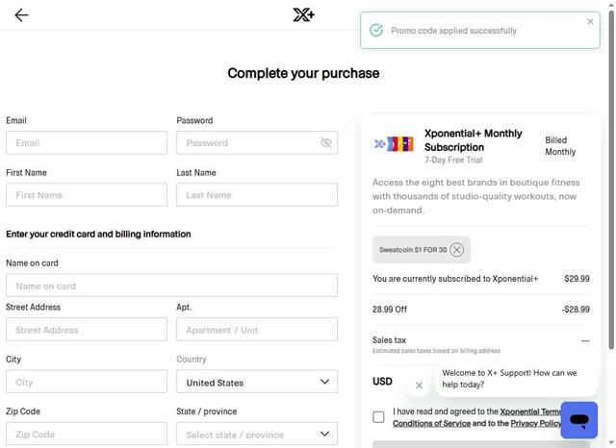The image size is (616, 448).
Task: Click the page vertical scrollbar
Action: click(611, 181)
